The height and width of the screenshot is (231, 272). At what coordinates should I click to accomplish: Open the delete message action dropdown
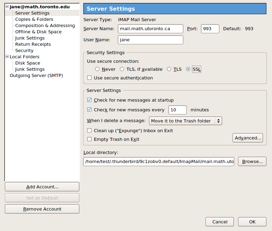click(x=185, y=121)
